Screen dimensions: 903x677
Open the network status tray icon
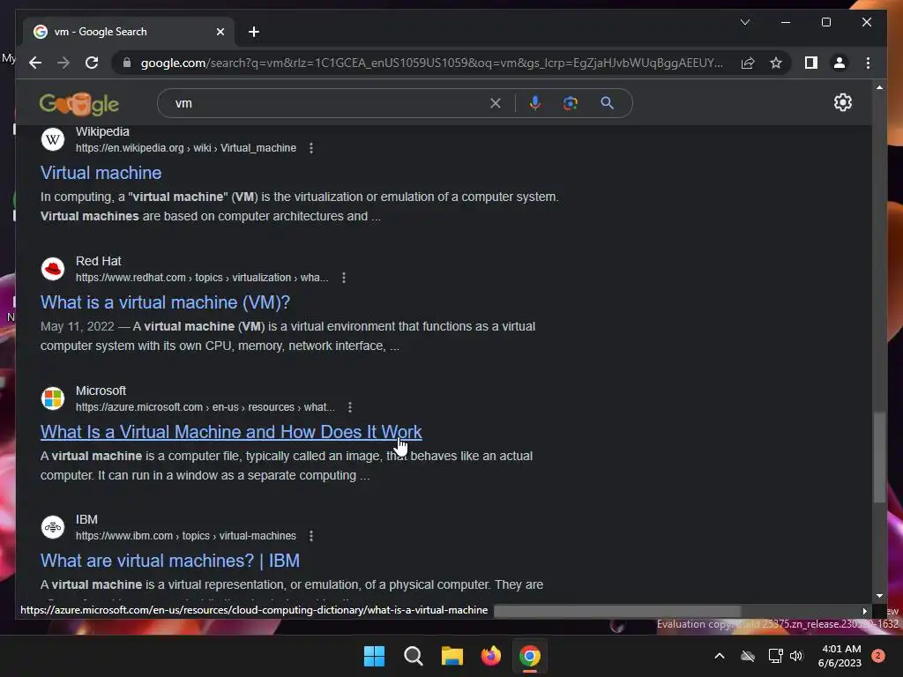tap(775, 656)
